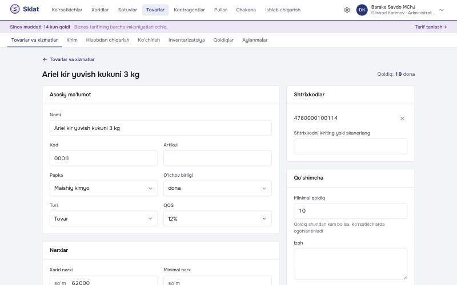Switch to the Qoldiqlar tab
The height and width of the screenshot is (285, 457).
click(x=223, y=40)
